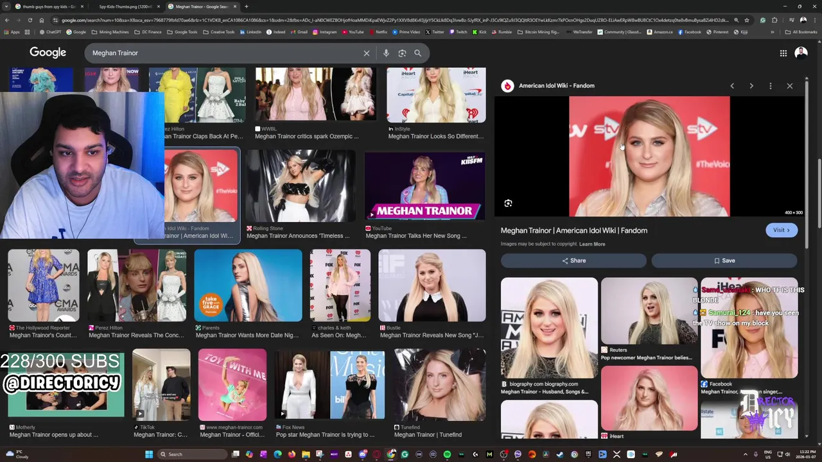This screenshot has height=462, width=822.
Task: Open the taskbar clock and date
Action: pyautogui.click(x=807, y=454)
